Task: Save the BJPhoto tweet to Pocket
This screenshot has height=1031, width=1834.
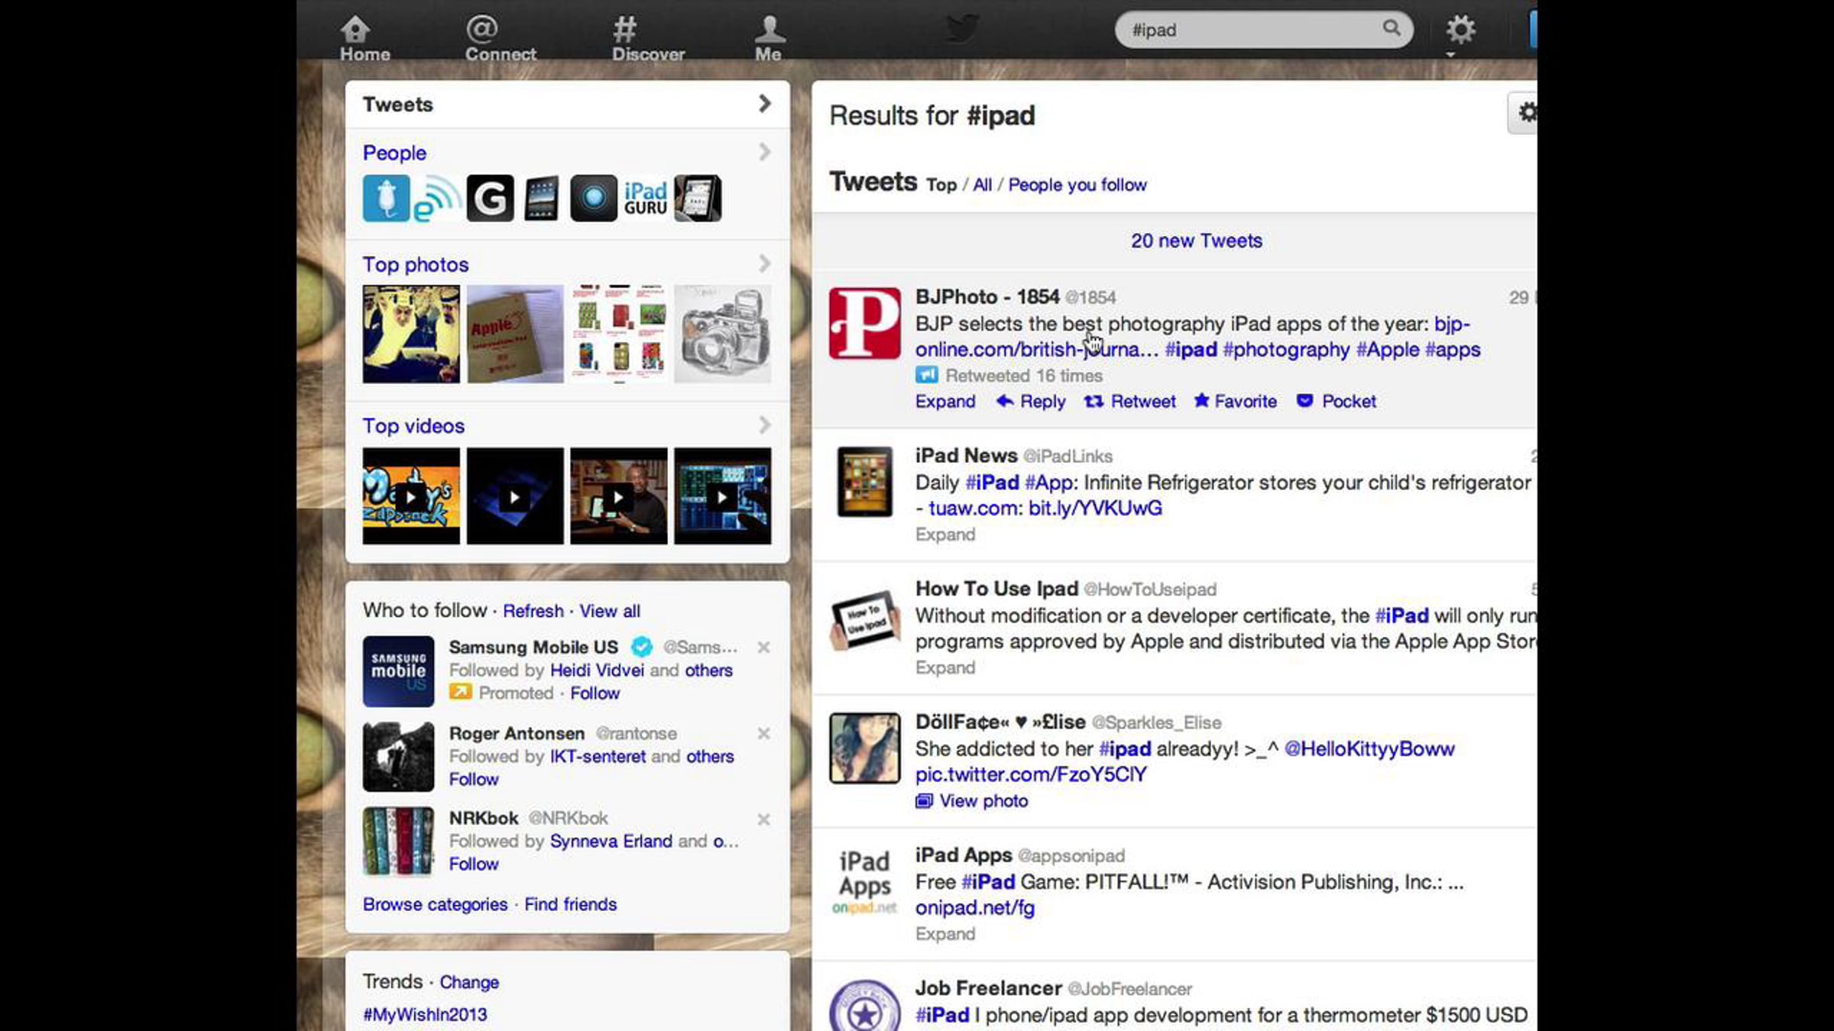Action: pos(1337,402)
